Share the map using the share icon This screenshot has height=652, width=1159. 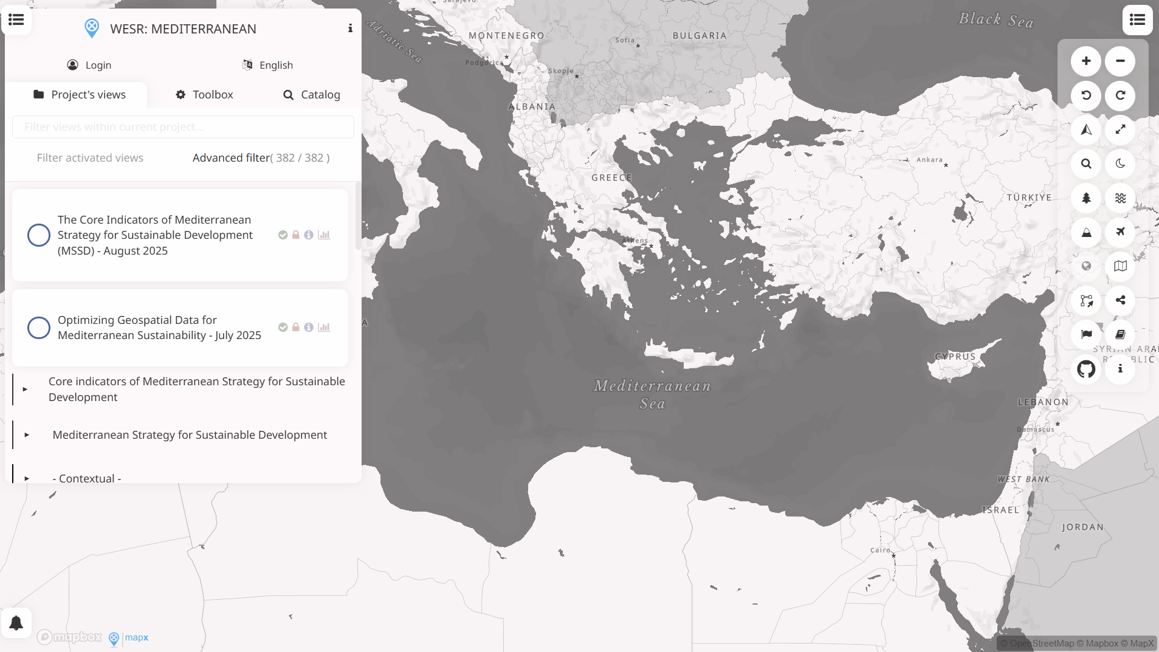1120,300
